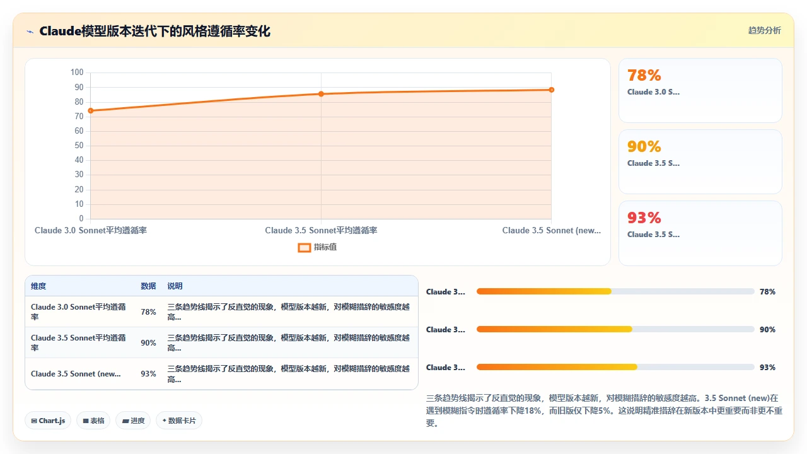The height and width of the screenshot is (454, 807).
Task: Click the 数据卡片 tag
Action: pos(179,421)
